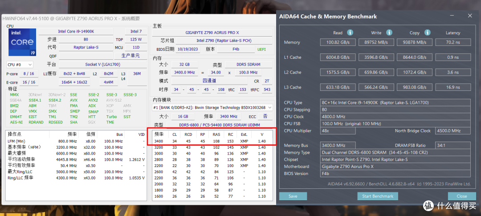The width and height of the screenshot is (481, 216).
Task: Select the 最大睿频 6000.0 MHz row
Action: pos(76,153)
